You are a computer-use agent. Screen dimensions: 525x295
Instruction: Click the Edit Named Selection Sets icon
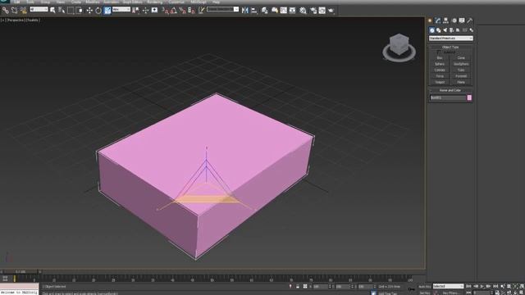(201, 11)
